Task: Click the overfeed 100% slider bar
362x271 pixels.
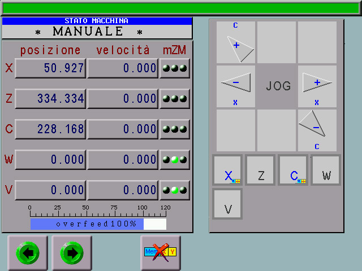Action: pos(98,224)
